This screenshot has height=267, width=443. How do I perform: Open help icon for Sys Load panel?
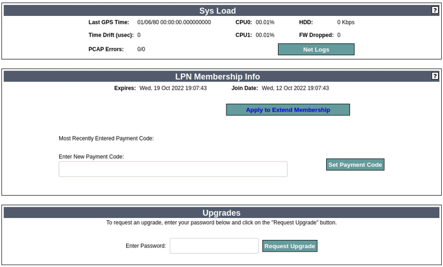point(435,10)
